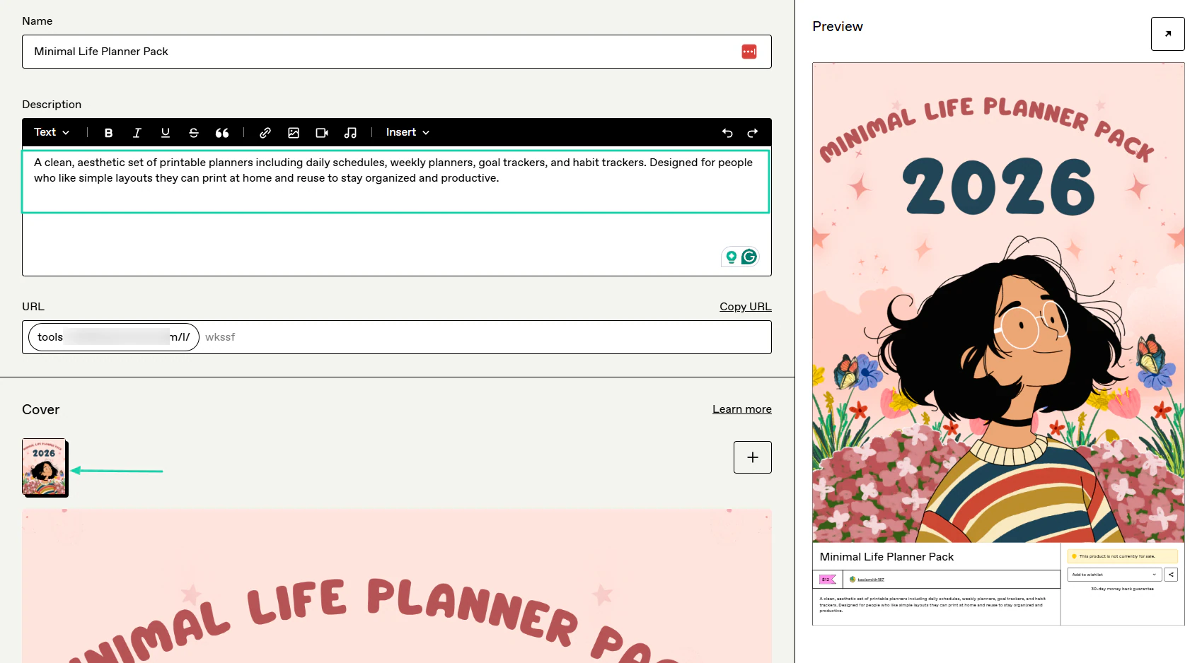Viewport: 1202px width, 663px height.
Task: Undo the last description edit
Action: pos(727,133)
